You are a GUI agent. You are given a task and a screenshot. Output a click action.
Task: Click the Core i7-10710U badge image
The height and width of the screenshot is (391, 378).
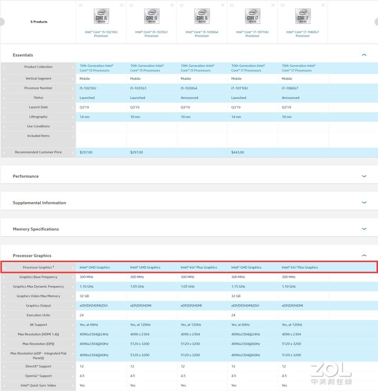252,17
